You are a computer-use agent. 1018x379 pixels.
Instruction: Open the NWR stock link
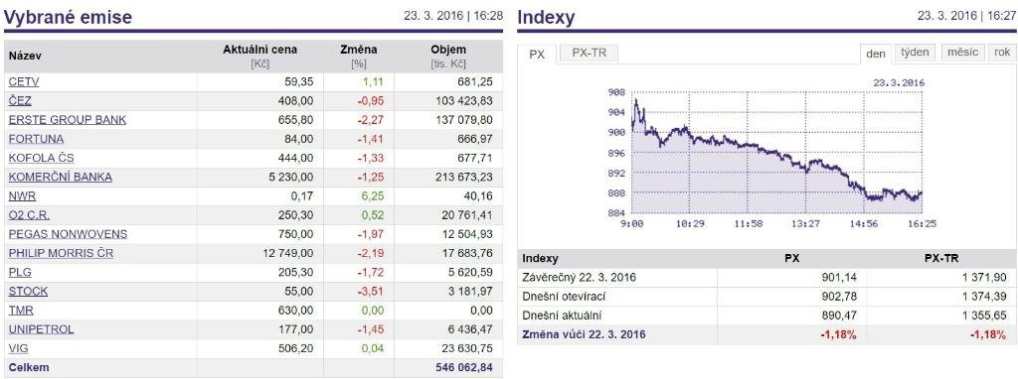point(22,195)
